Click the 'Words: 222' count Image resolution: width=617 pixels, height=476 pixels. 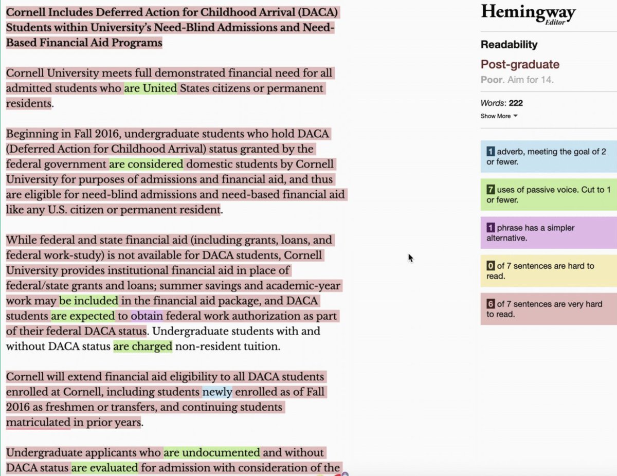(502, 103)
